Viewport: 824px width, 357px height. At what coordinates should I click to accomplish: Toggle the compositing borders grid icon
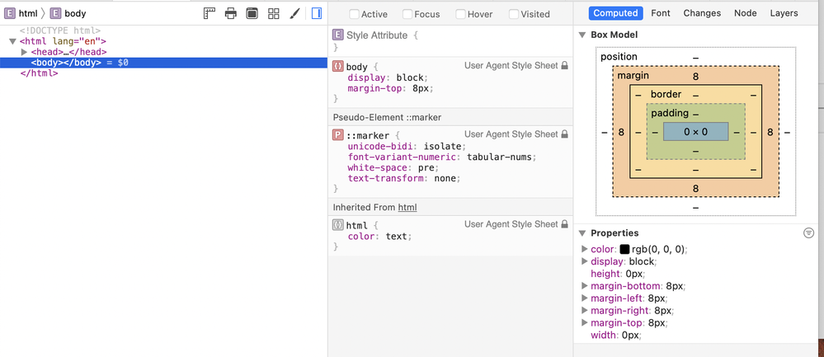tap(274, 14)
